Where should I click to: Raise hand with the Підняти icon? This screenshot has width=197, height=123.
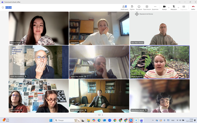pyautogui.click(x=132, y=7)
